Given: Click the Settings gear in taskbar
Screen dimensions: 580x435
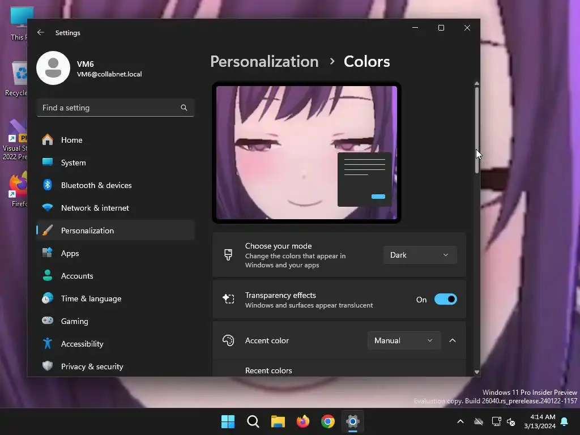Looking at the screenshot, I should [x=353, y=421].
